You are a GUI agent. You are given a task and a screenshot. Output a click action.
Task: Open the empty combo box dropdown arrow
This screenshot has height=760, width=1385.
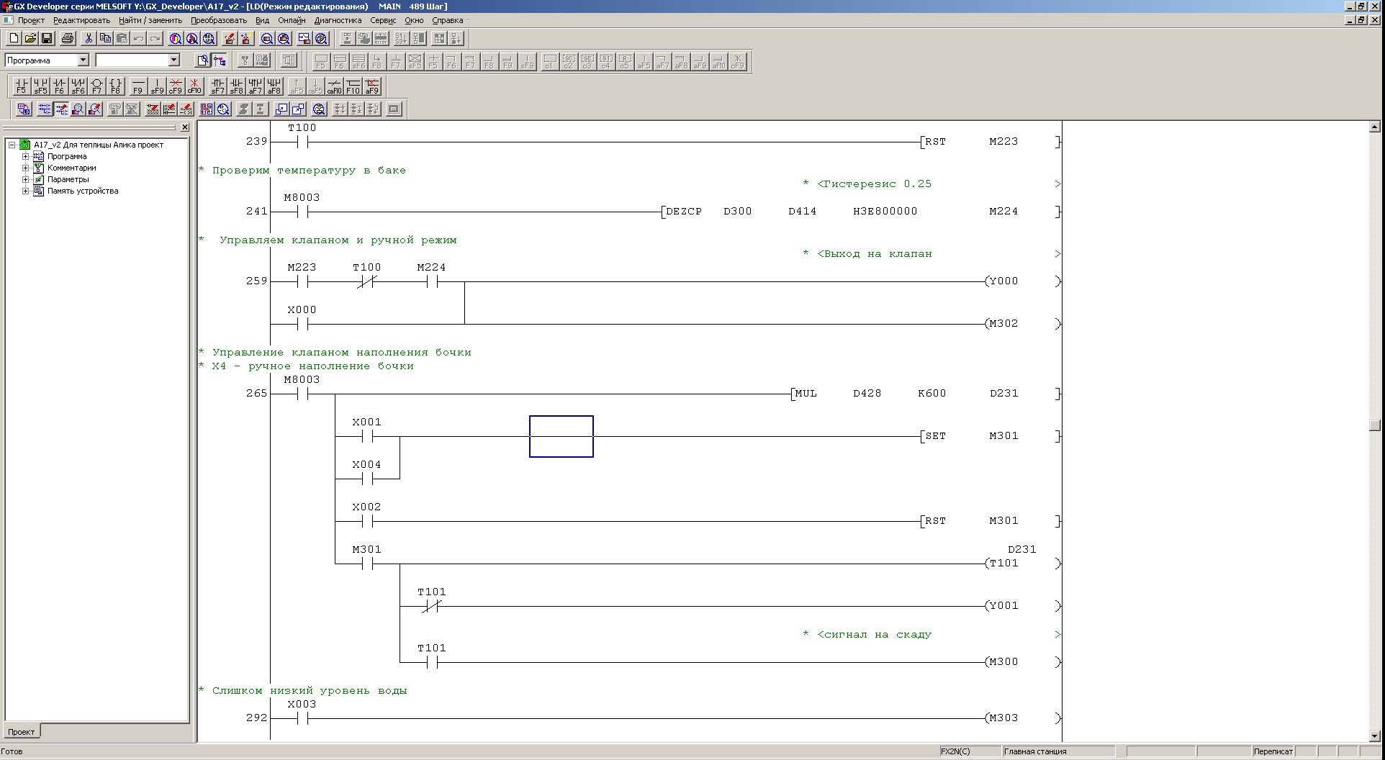coord(173,60)
